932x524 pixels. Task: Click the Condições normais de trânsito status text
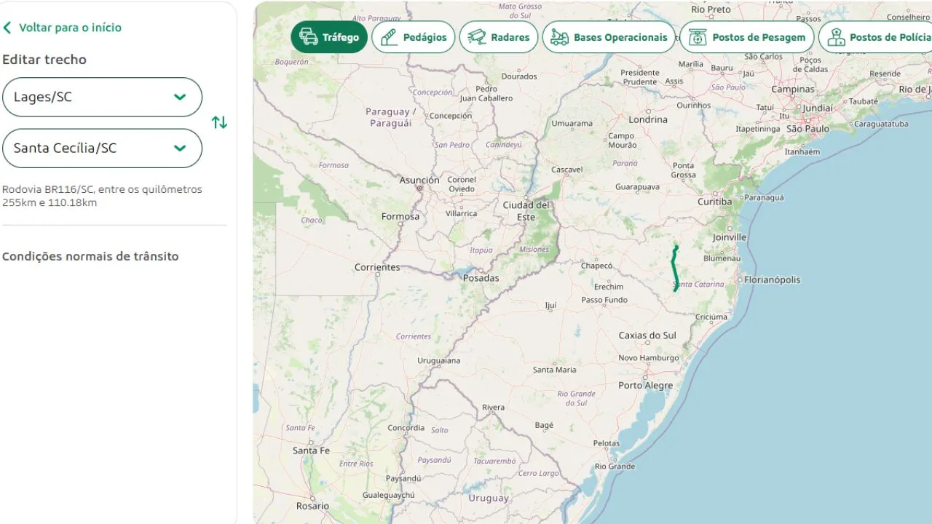tap(90, 255)
